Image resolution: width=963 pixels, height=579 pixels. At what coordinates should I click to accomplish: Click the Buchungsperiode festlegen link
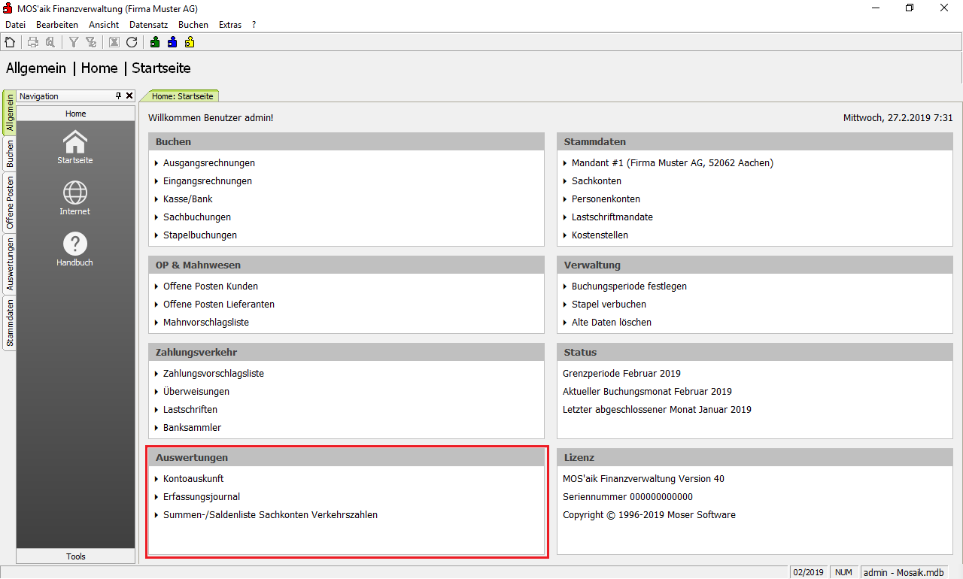(628, 286)
